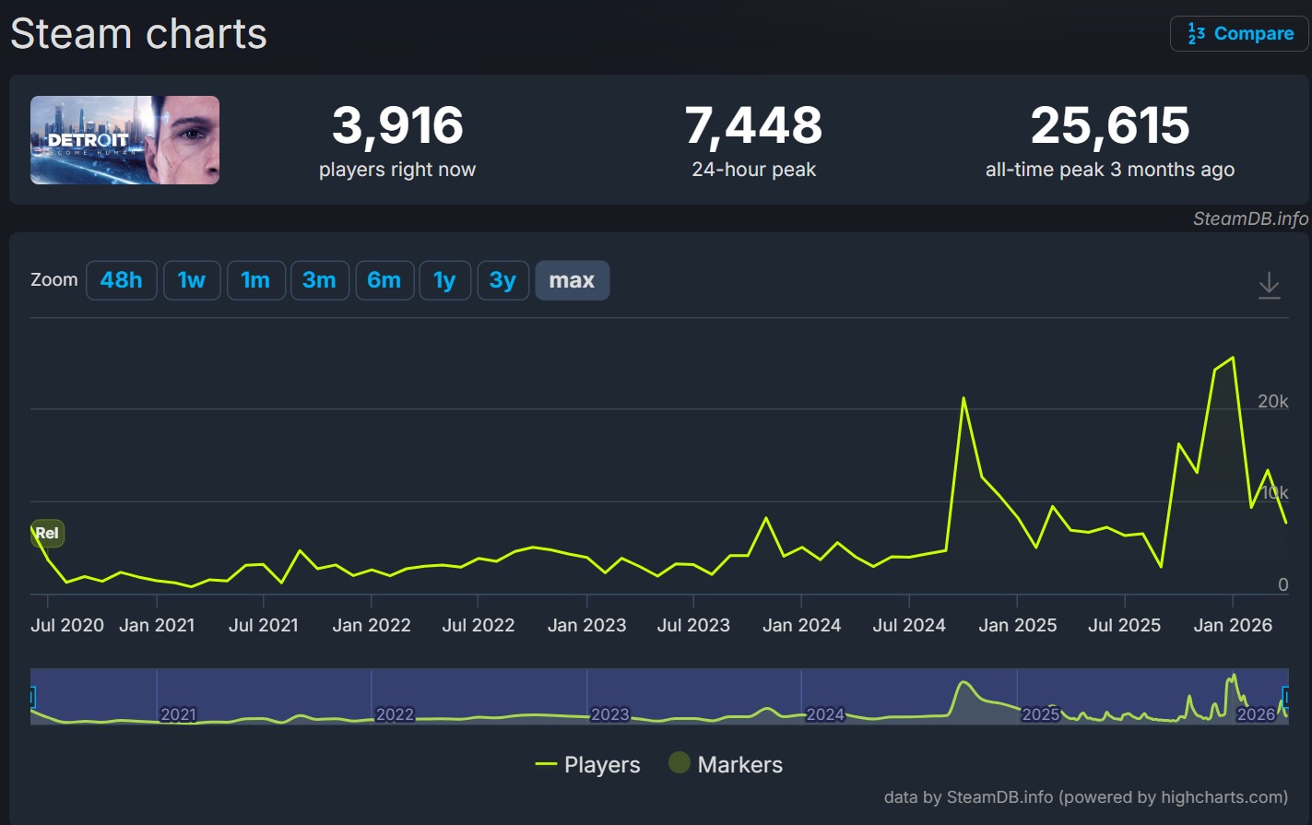
Task: Click the Rel release marker on chart
Action: [x=47, y=533]
